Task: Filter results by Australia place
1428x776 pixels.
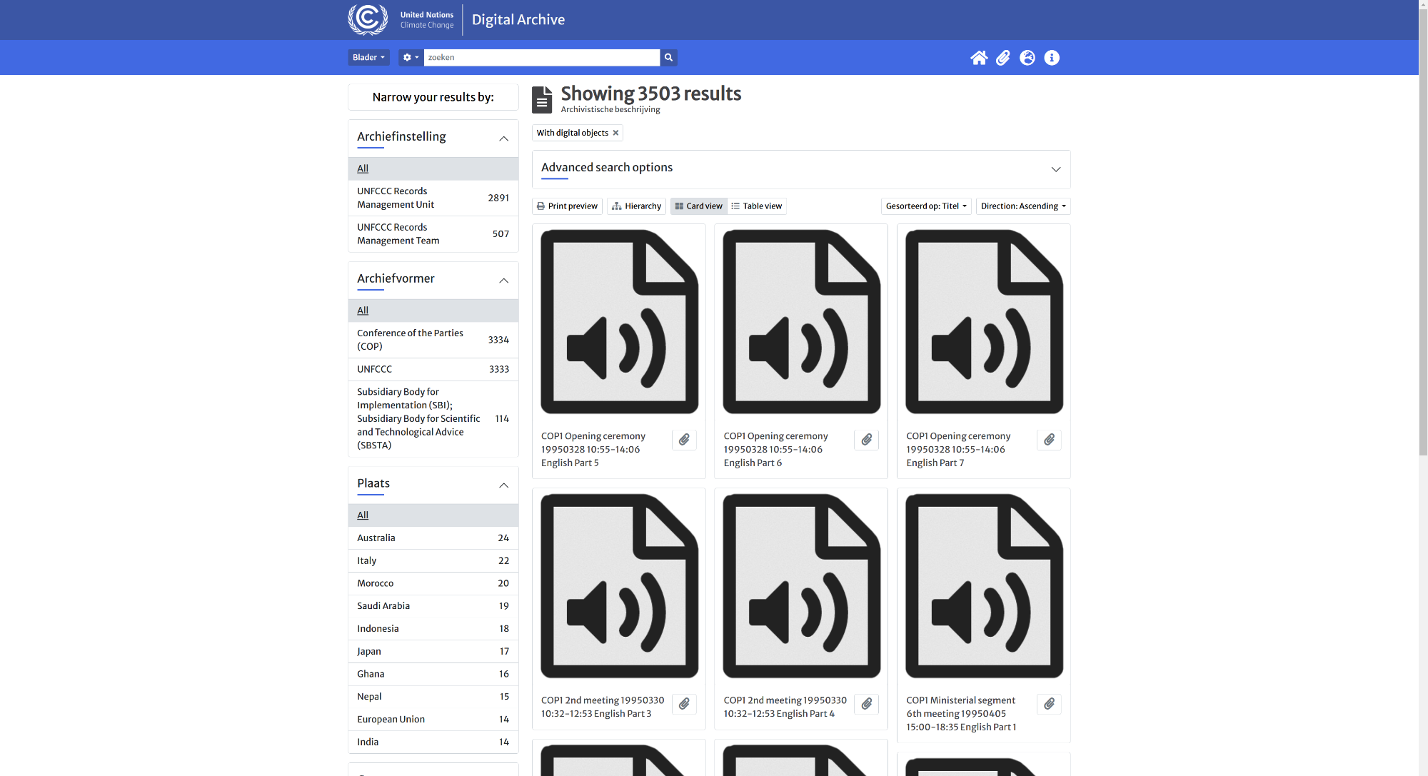Action: [x=376, y=538]
